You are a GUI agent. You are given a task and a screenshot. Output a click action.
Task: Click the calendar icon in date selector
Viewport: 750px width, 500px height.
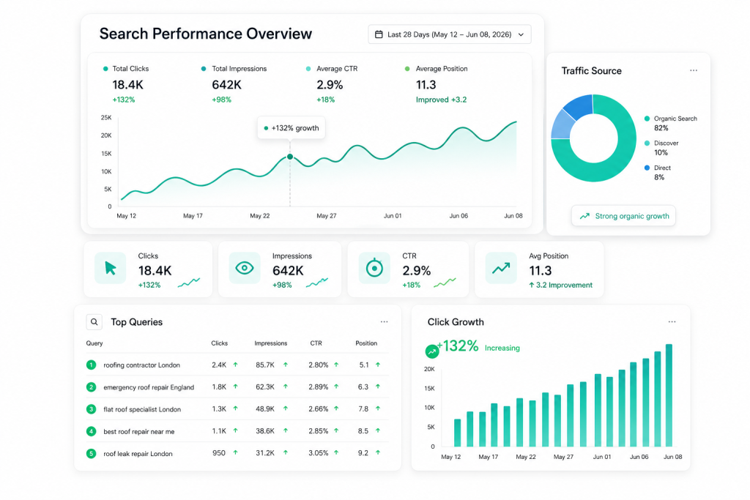tap(379, 34)
